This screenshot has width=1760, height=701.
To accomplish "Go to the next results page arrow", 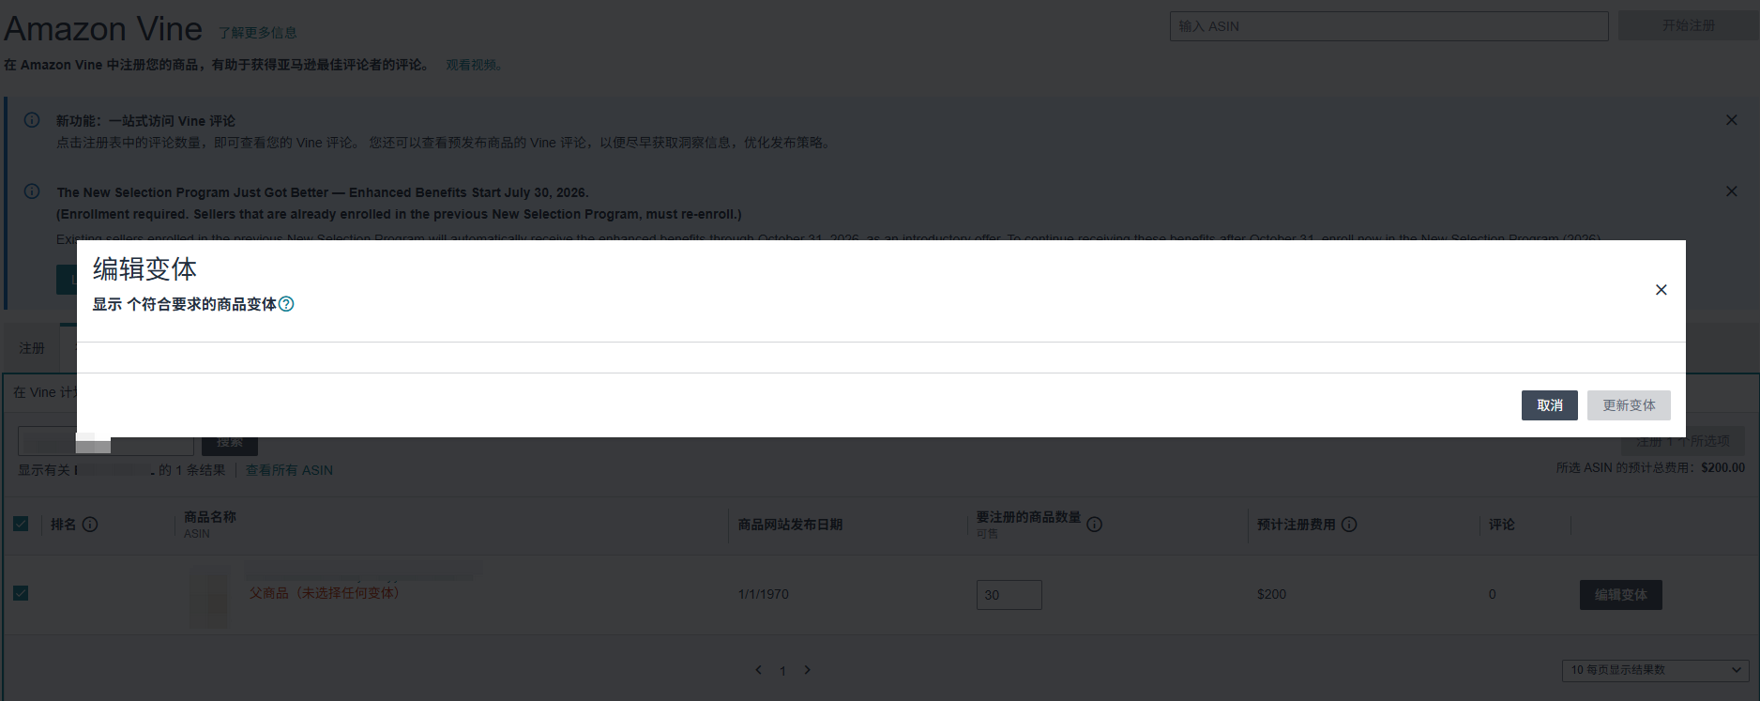I will tap(807, 670).
